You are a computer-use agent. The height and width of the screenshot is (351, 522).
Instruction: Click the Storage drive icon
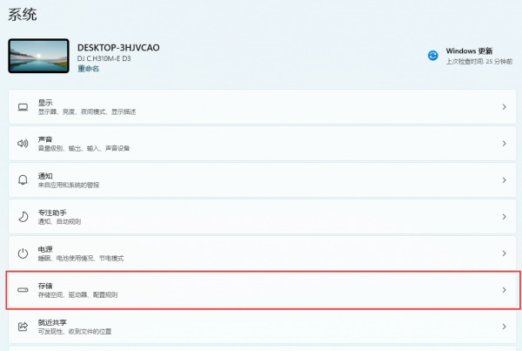click(x=23, y=290)
